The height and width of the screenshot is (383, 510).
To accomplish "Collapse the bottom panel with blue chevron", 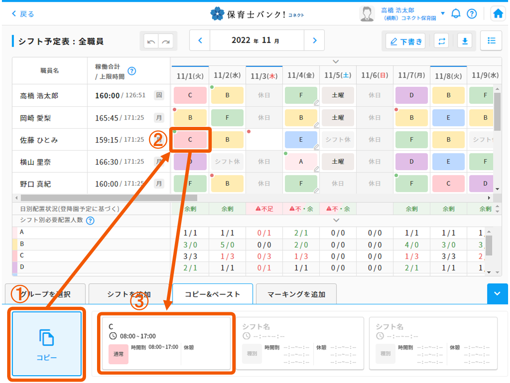I will click(498, 293).
